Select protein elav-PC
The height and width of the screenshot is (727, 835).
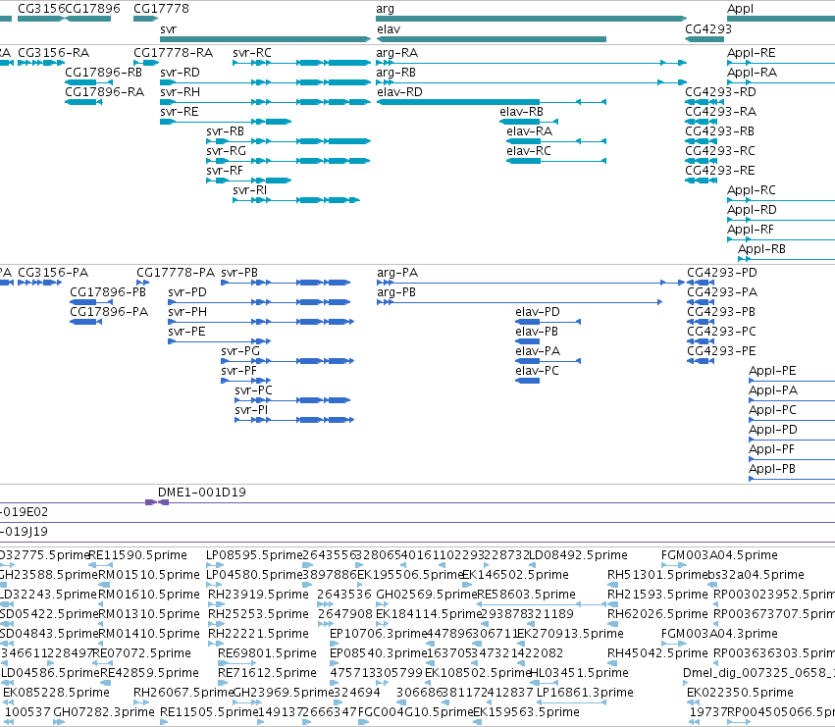tap(528, 381)
